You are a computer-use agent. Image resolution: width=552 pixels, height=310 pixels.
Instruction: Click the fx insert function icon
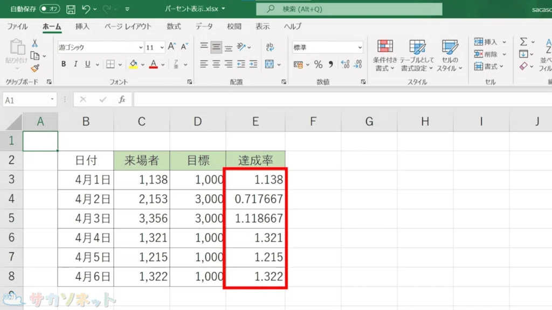122,100
